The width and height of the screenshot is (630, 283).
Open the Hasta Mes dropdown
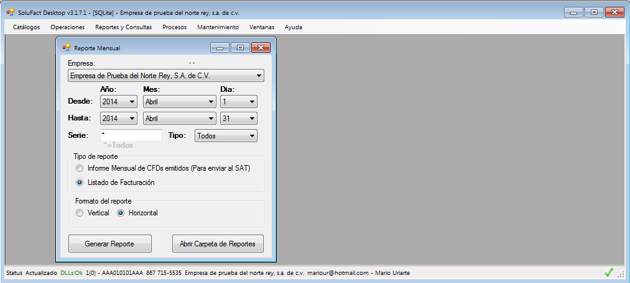(x=180, y=119)
